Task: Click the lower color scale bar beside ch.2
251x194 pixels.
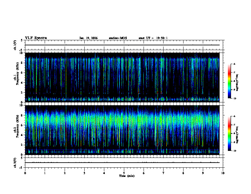Action: 229,133
